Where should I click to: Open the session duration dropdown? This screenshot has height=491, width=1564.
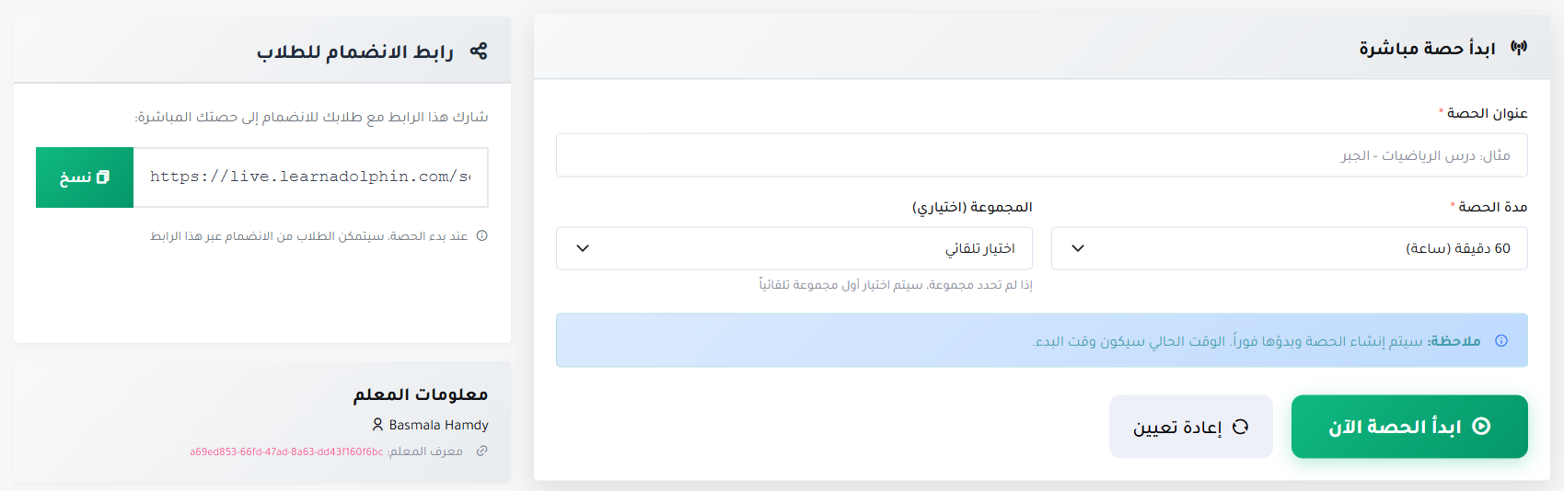(1289, 248)
